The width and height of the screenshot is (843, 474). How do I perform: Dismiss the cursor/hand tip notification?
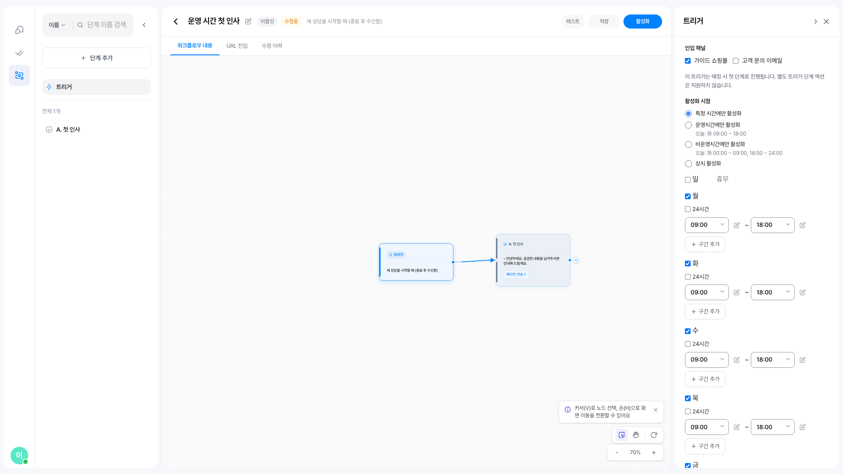tap(656, 410)
